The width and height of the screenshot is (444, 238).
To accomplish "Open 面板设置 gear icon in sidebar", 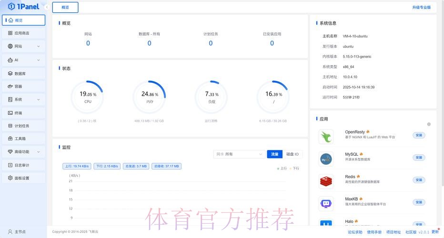I will click(x=10, y=178).
